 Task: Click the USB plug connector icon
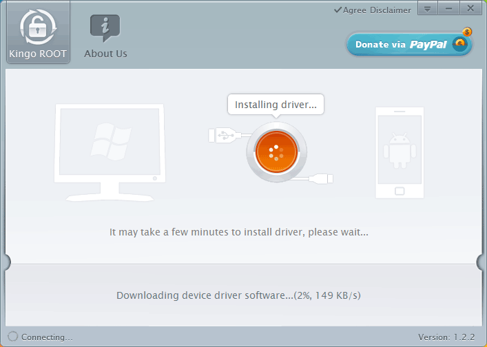225,135
